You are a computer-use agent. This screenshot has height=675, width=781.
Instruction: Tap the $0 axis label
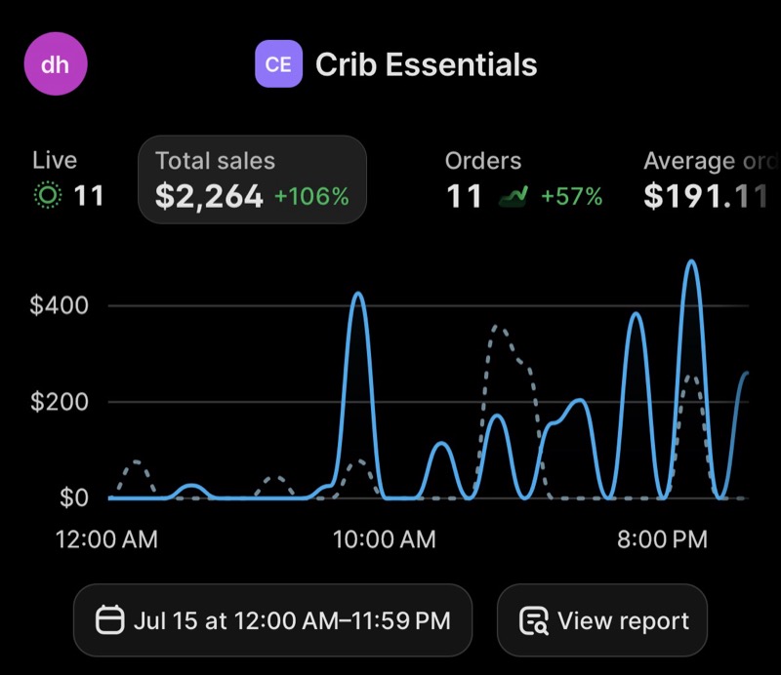pos(74,497)
